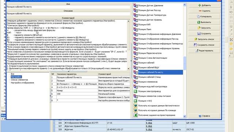Open Справка help button
This screenshot has height=132, width=234.
204,116
